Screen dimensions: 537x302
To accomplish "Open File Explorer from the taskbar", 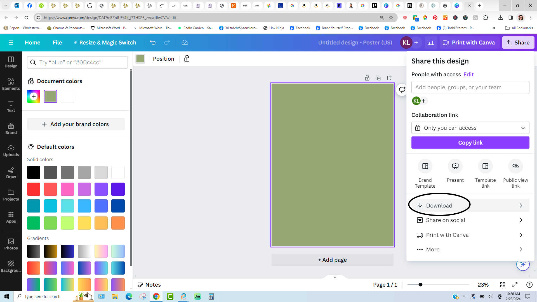I will 115,296.
